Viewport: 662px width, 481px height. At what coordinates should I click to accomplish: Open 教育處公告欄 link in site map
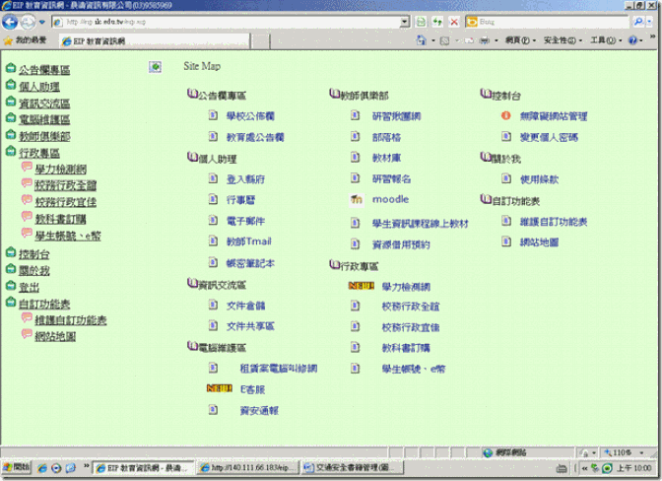[x=255, y=137]
